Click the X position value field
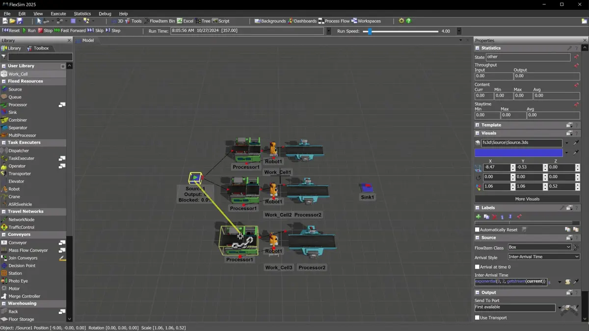 coord(496,167)
